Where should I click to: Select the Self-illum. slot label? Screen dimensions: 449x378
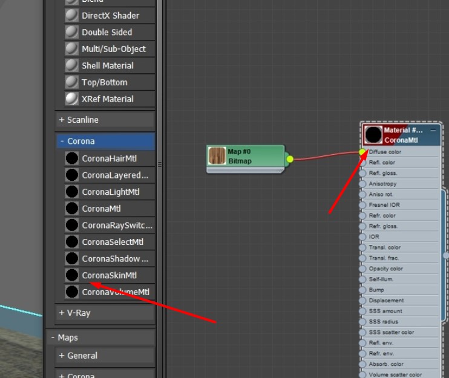coord(381,279)
